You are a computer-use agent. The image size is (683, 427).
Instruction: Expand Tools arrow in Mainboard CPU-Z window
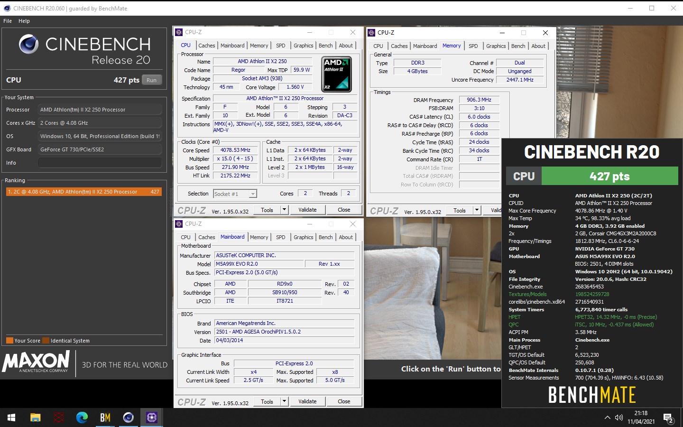pos(285,401)
